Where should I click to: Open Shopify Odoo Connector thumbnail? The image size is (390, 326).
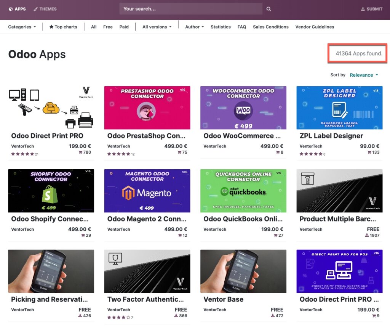tap(51, 191)
